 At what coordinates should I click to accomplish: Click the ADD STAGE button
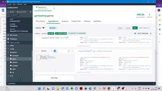click(54, 78)
